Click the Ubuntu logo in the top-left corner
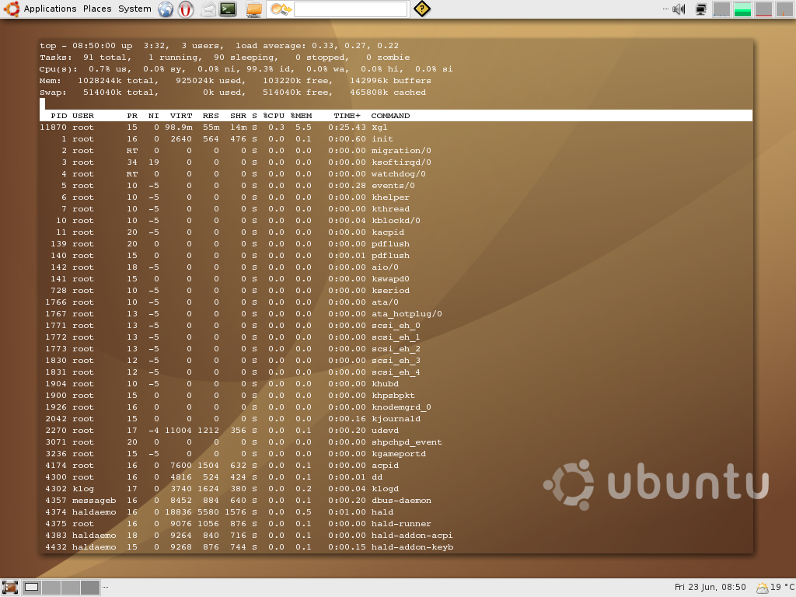Screen dimensions: 796x597 (x=10, y=9)
